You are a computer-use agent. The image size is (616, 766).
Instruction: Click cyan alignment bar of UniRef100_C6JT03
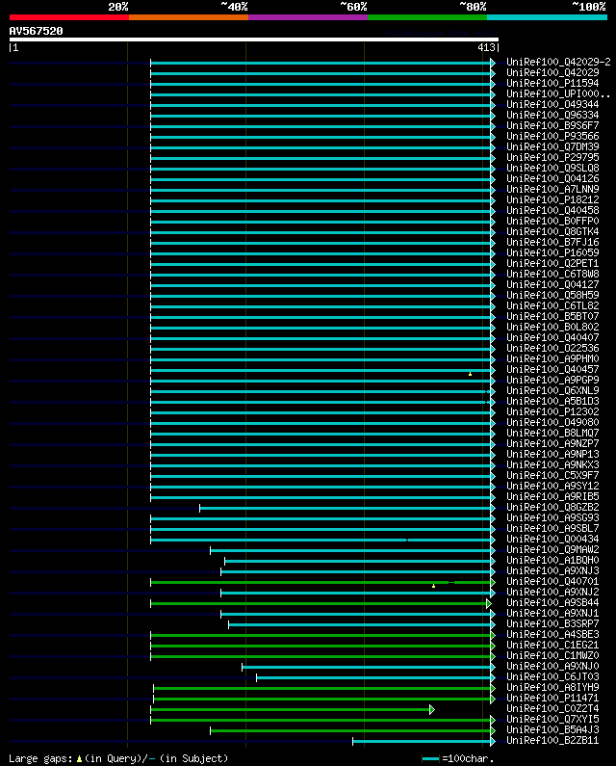coord(373,678)
